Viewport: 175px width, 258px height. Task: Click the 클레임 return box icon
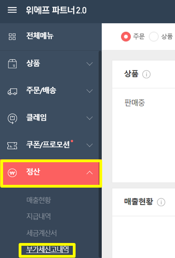coord(12,118)
